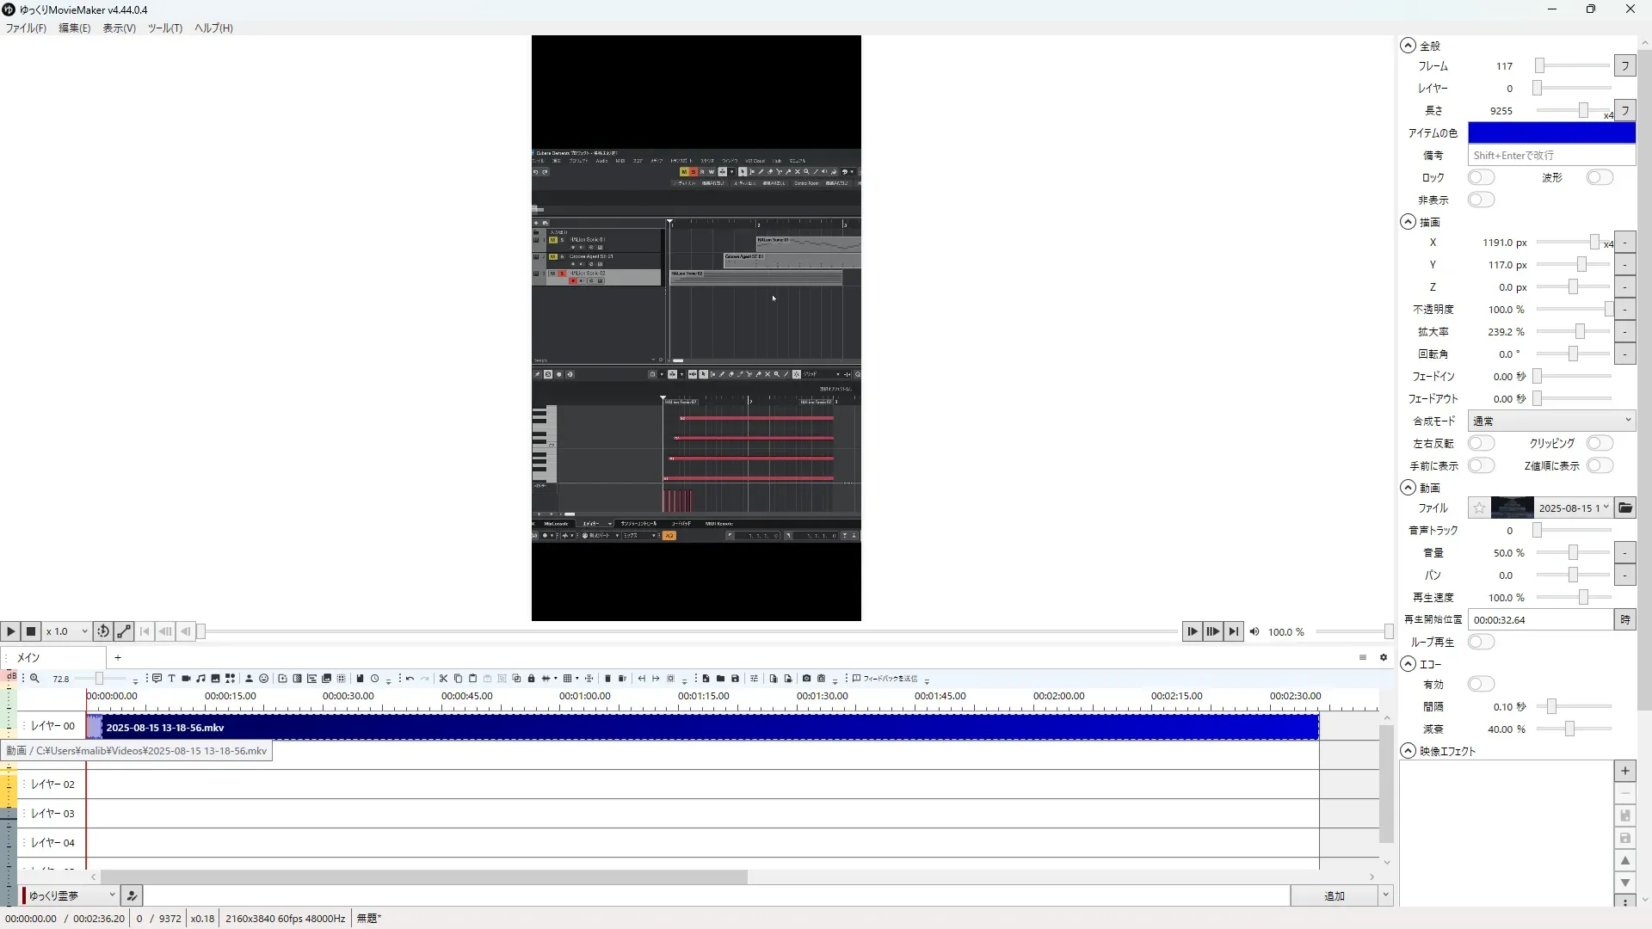Open the ツール(T) menu
Viewport: 1652px width, 929px height.
[164, 28]
